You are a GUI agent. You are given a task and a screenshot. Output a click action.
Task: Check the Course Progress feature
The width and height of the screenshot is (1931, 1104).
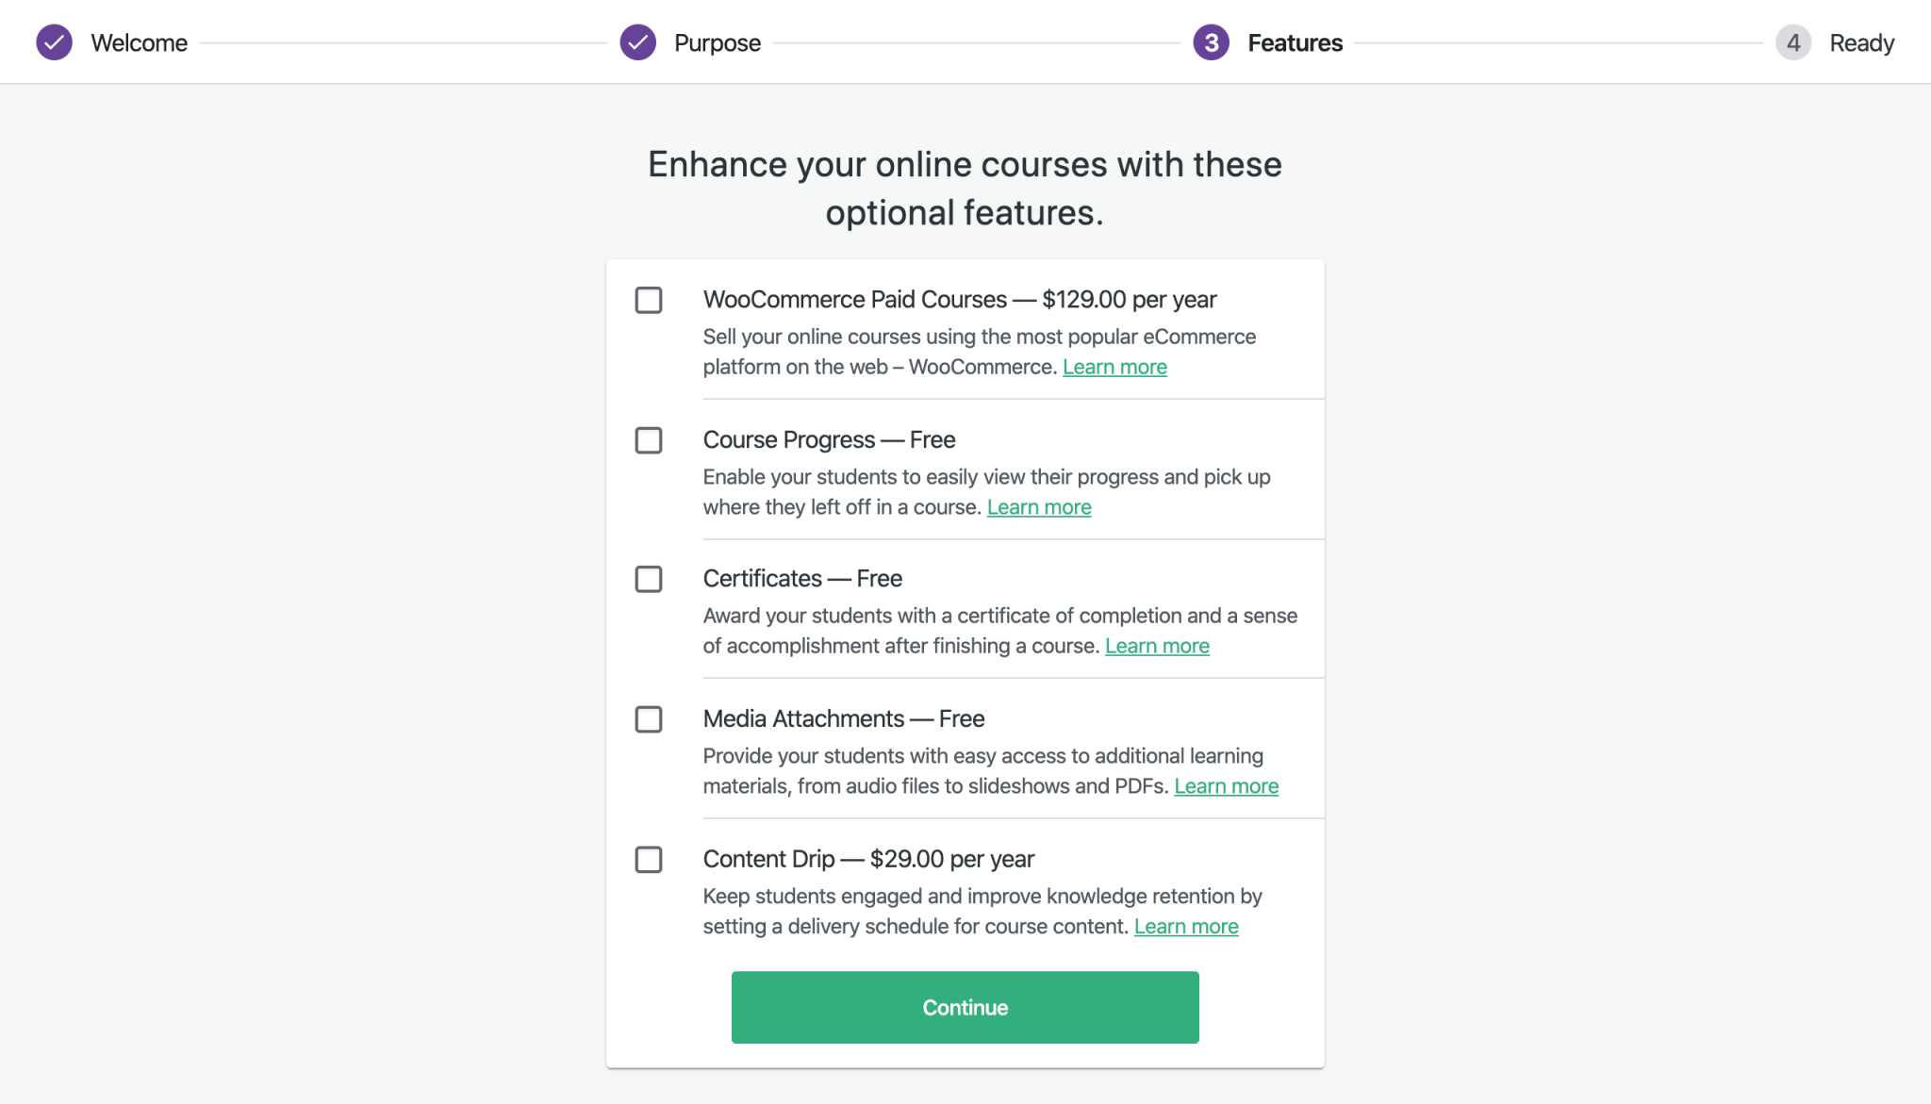(649, 440)
